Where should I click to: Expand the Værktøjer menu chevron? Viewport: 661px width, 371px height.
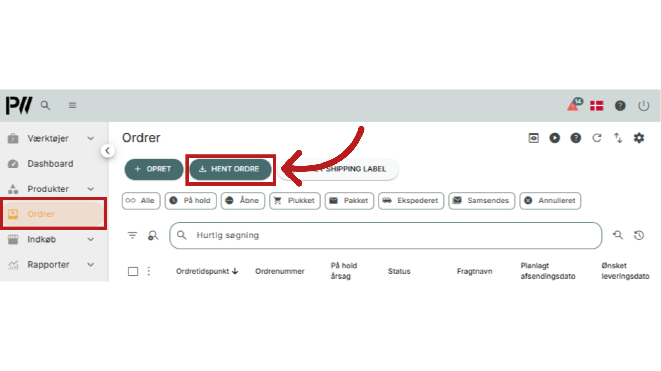pyautogui.click(x=91, y=138)
